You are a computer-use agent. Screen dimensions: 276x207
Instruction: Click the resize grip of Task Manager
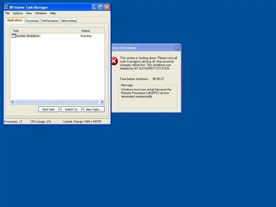[x=109, y=123]
